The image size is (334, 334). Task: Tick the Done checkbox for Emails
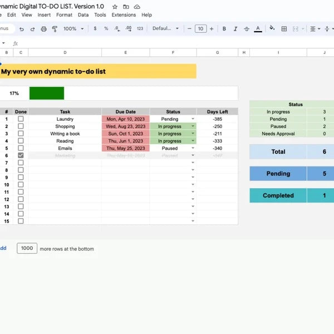pos(21,149)
